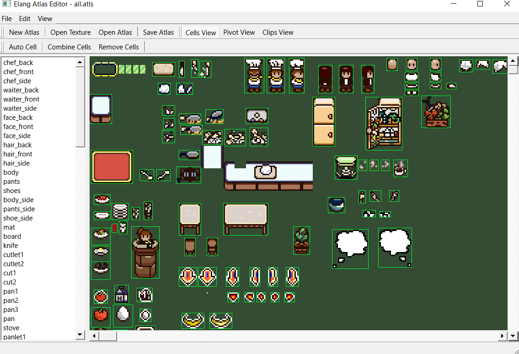
Task: Click Open Atlas in the toolbar
Action: 115,32
